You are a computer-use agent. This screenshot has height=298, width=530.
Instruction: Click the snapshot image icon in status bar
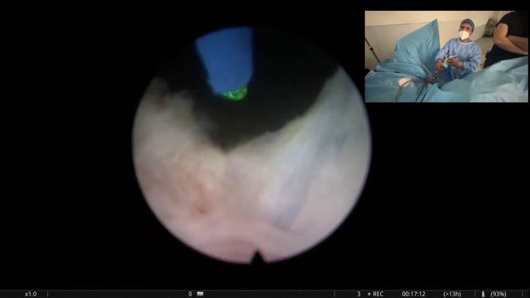[200, 294]
